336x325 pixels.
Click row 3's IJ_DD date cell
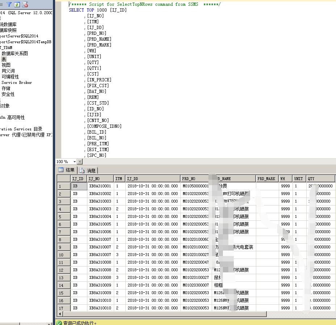(153, 201)
